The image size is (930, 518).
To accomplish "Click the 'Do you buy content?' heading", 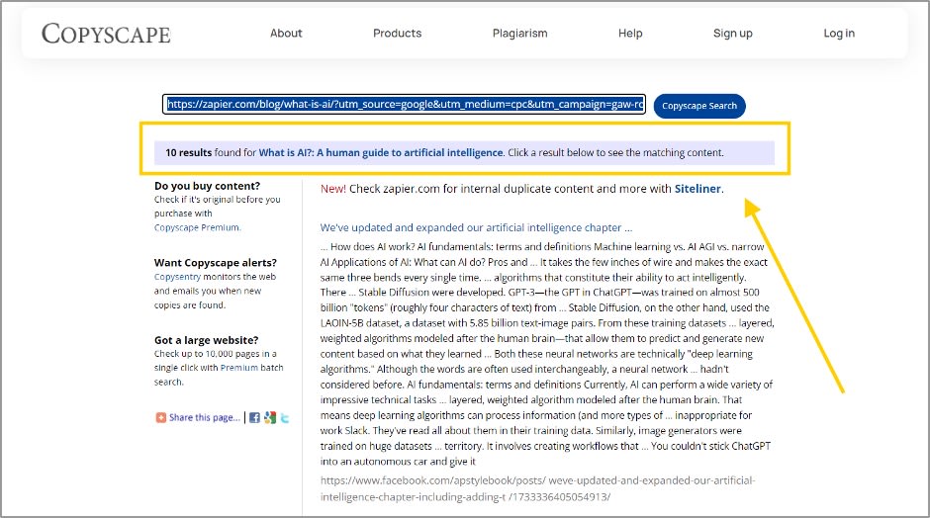I will [x=207, y=186].
